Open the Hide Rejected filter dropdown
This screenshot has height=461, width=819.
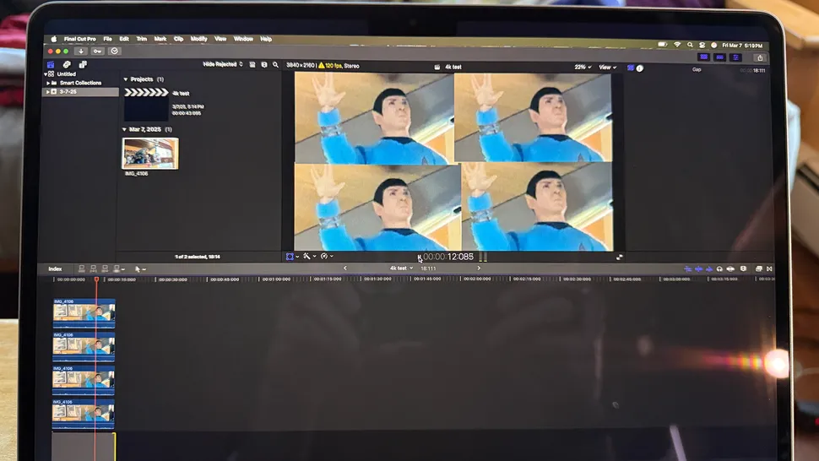pos(223,64)
